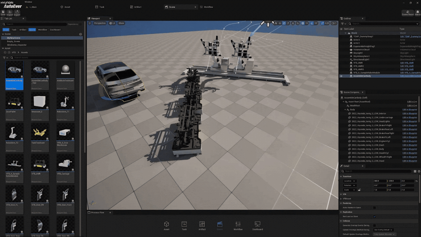This screenshot has width=421, height=237.
Task: Expand the VFBAsset property row
Action: click(x=341, y=199)
